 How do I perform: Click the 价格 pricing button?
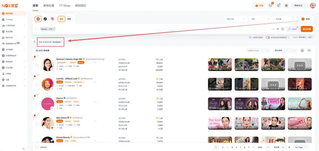tap(259, 6)
